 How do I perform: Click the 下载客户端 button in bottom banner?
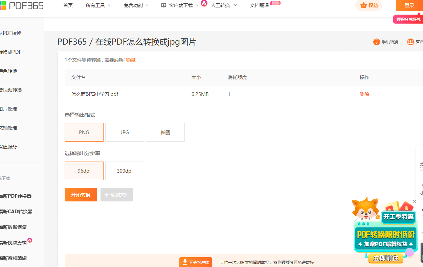[196, 262]
